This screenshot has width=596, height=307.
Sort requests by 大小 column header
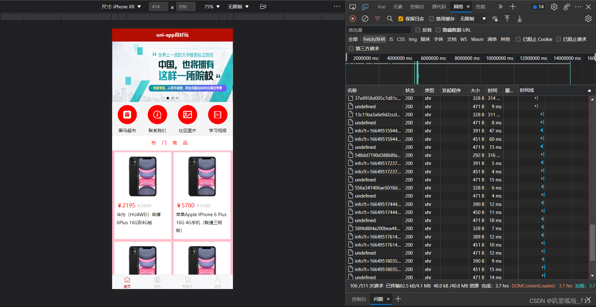click(x=477, y=90)
